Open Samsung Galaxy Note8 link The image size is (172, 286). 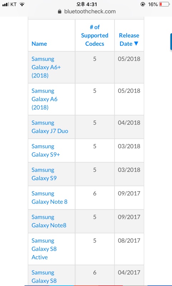[x=49, y=221]
